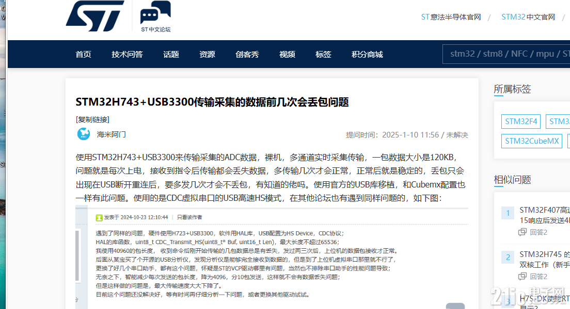The height and width of the screenshot is (309, 570).
Task: Go to the 话题 section
Action: (171, 55)
